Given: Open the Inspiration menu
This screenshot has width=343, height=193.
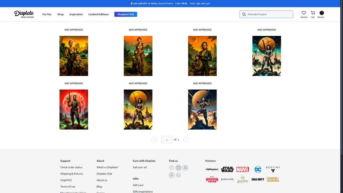Looking at the screenshot, I should (x=76, y=14).
